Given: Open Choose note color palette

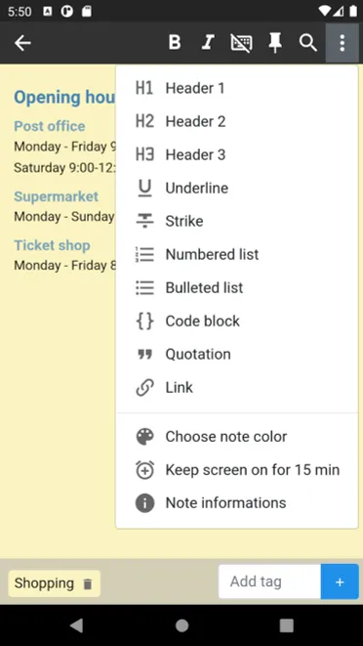Looking at the screenshot, I should click(237, 437).
